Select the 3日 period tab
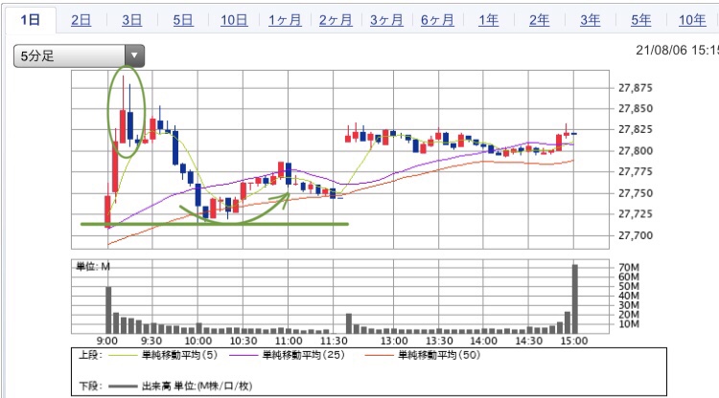Screen dimensions: 719x398 (133, 20)
